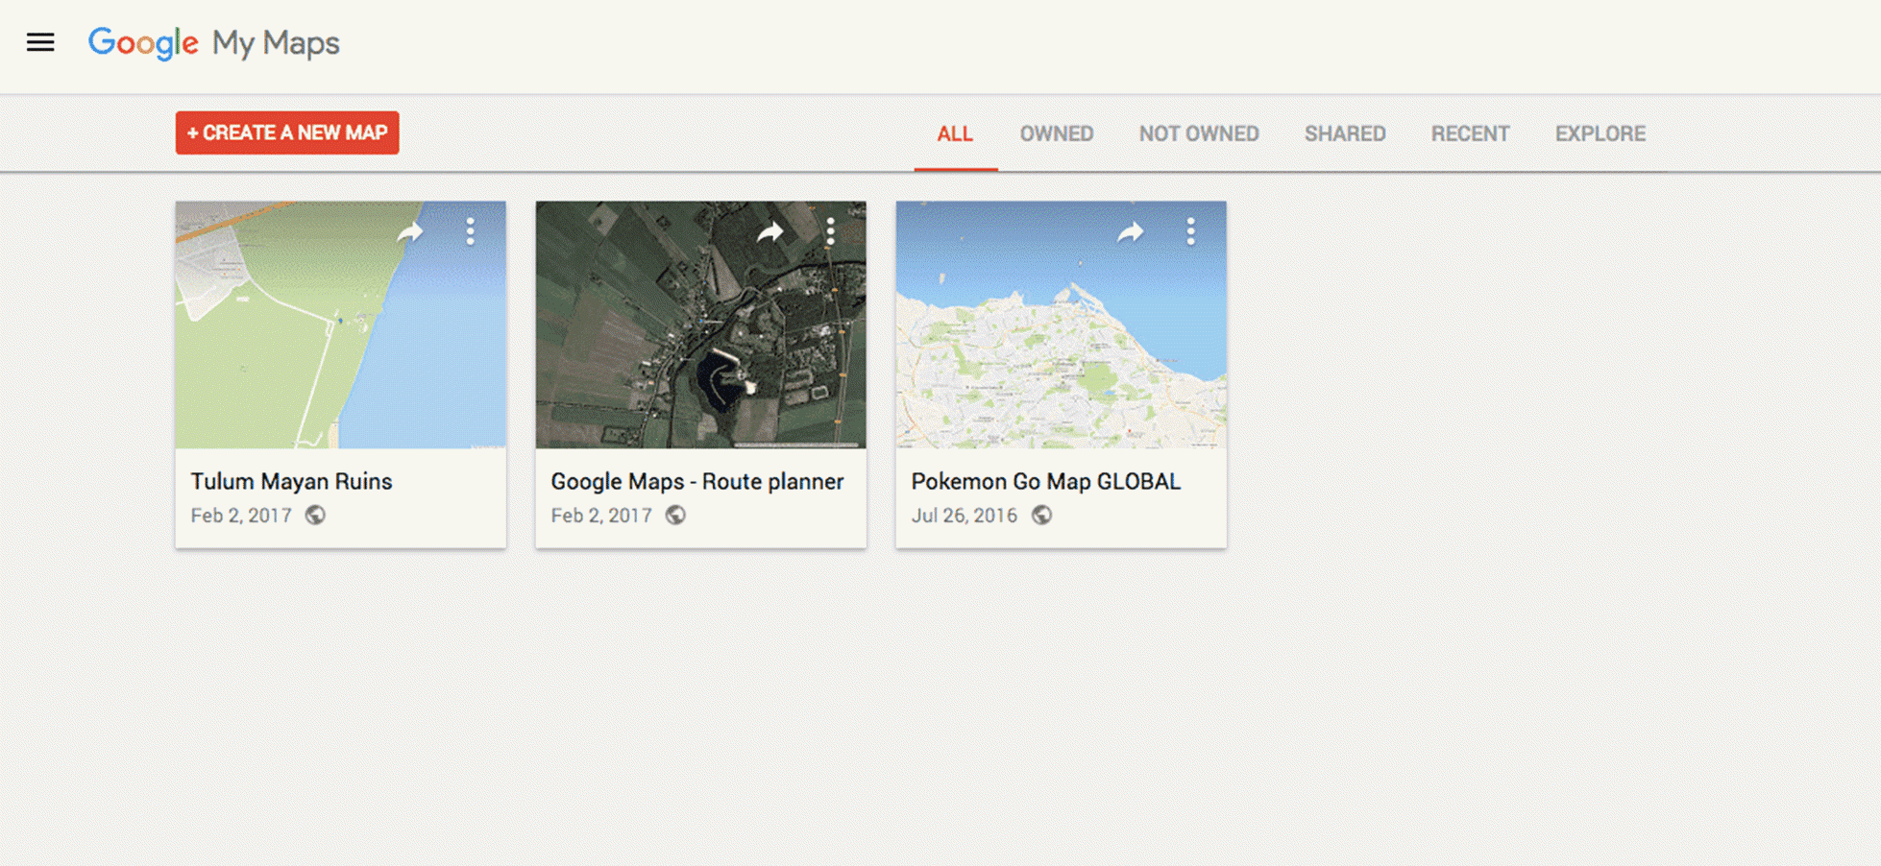
Task: Click the globe icon under Pokemon Go Map
Action: click(x=1041, y=515)
